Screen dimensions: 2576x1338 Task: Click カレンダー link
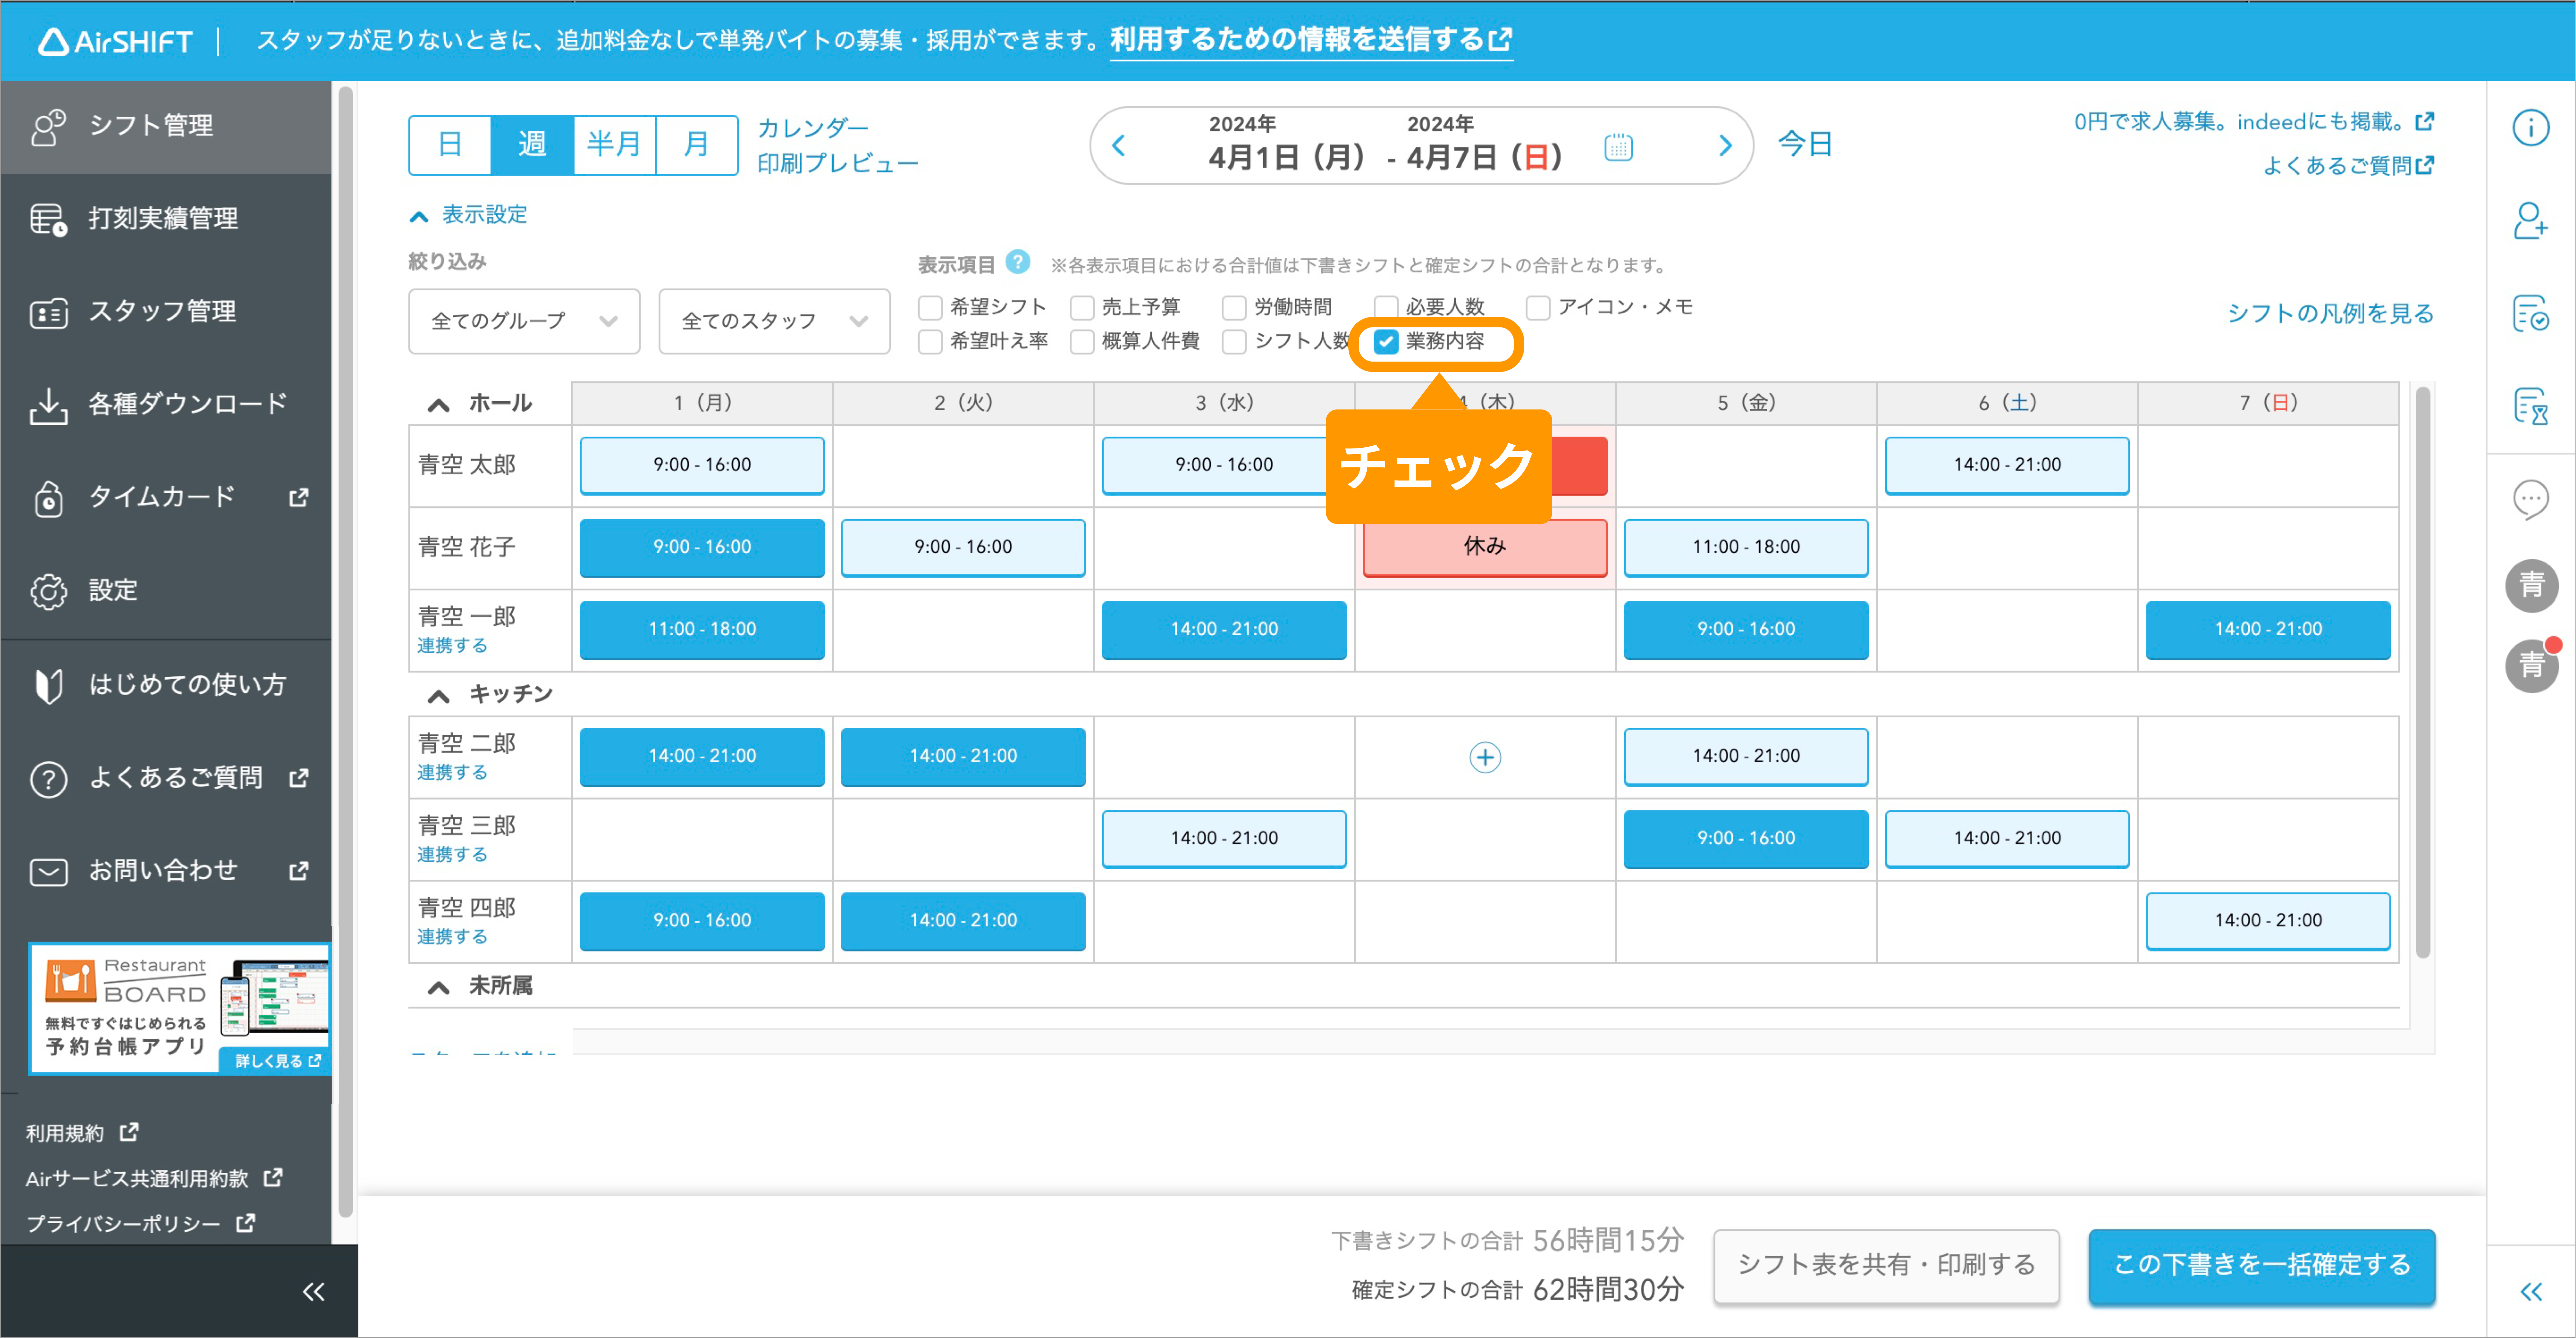tap(813, 128)
